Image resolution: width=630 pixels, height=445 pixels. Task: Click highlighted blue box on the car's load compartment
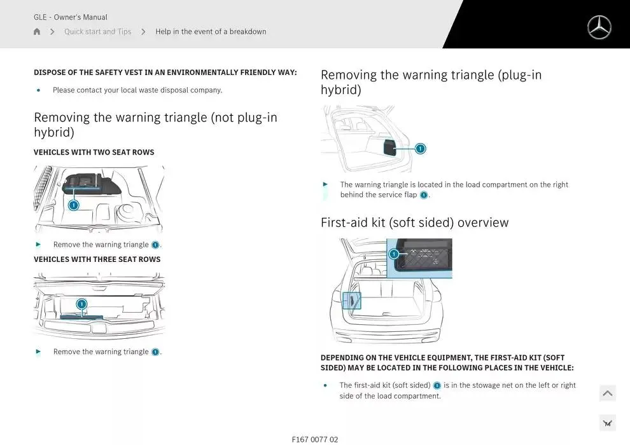coord(351,300)
